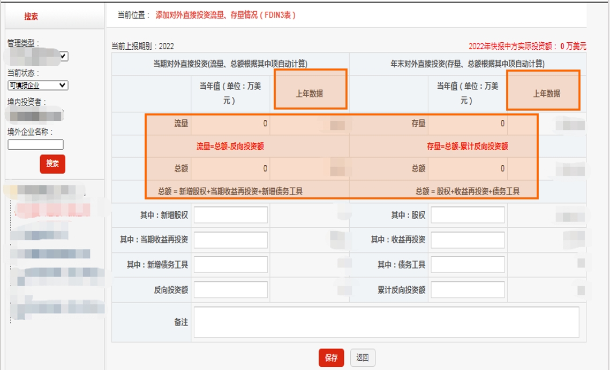Expand the 当前状态 dropdown showing 可填报企业
The image size is (610, 370).
[37, 85]
